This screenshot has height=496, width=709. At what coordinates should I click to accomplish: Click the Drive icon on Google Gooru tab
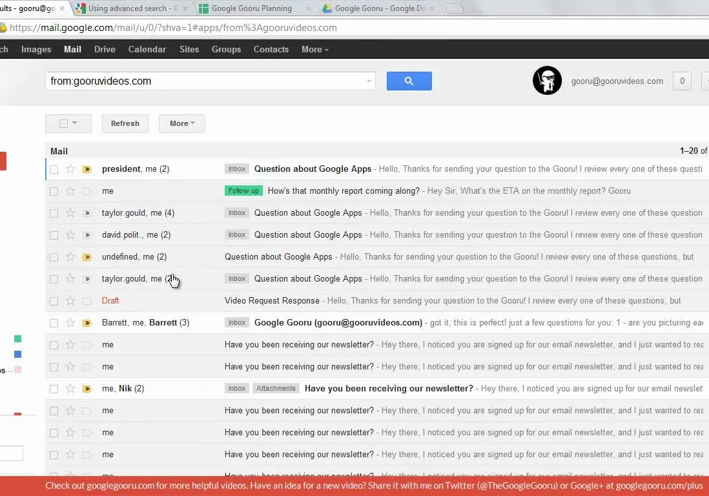[327, 8]
